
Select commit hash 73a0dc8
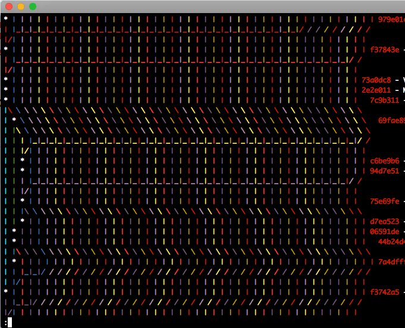tap(376, 80)
